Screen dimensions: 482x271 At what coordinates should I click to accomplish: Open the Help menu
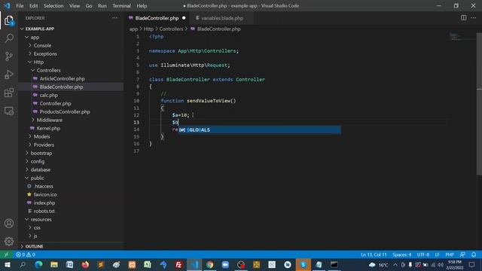pyautogui.click(x=142, y=6)
